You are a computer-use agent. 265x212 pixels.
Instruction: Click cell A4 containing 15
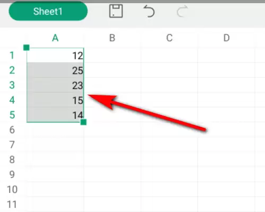[55, 100]
